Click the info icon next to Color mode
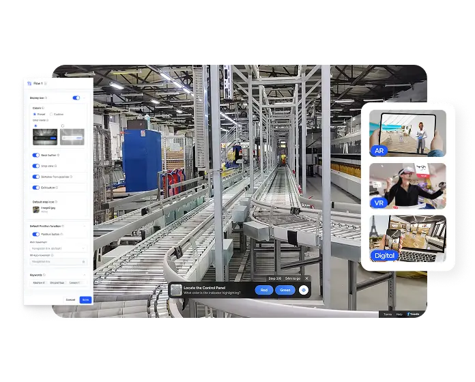Viewport: 475px width, 382px height. (x=47, y=121)
